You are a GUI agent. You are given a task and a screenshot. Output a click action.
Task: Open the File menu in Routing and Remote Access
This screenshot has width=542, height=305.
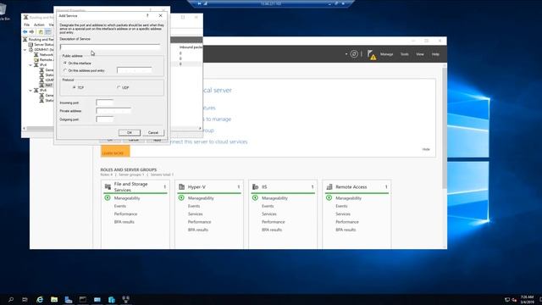26,25
